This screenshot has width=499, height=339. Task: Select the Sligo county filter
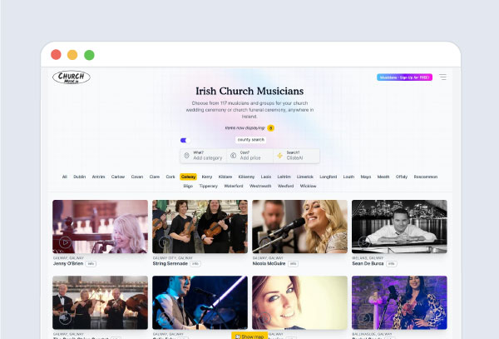tap(188, 186)
